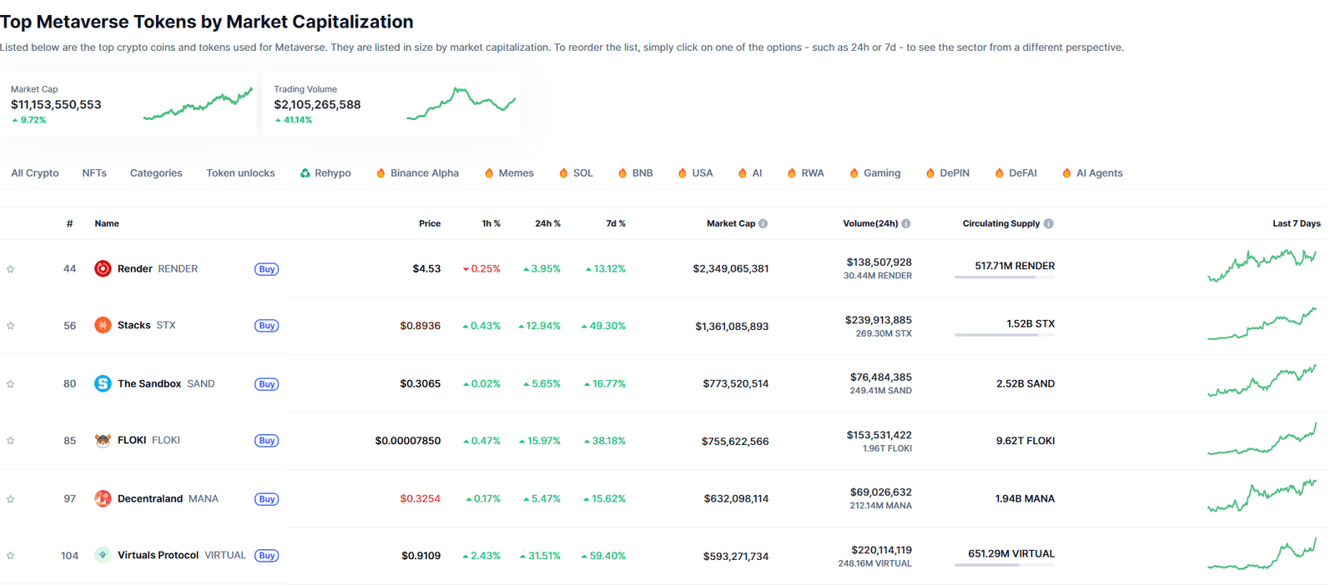Viewport: 1335px width, 585px height.
Task: Open The Sandbox 7-day sparkline chart
Action: 1262,382
